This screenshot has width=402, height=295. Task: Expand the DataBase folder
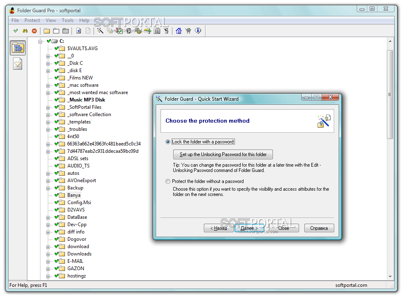tap(48, 218)
